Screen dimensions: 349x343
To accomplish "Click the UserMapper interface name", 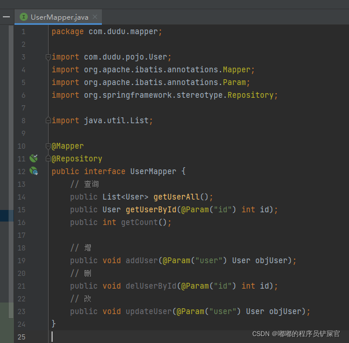I will [x=153, y=171].
